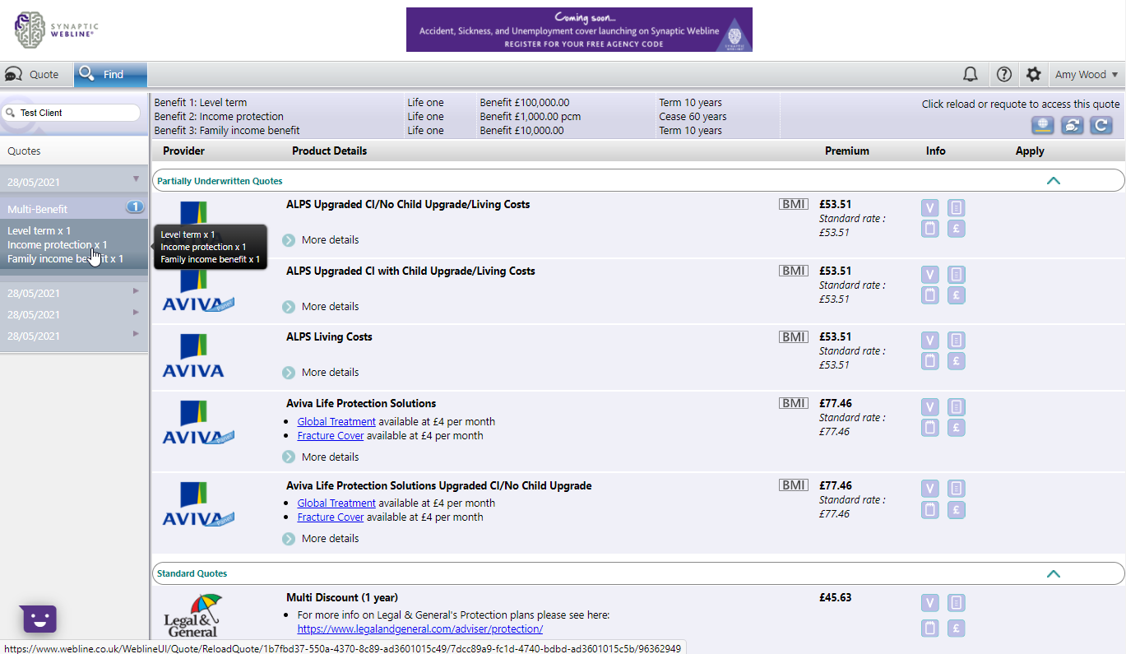Viewport: 1126px width, 654px height.
Task: Click the requote icon with speech bubbles
Action: [1072, 125]
